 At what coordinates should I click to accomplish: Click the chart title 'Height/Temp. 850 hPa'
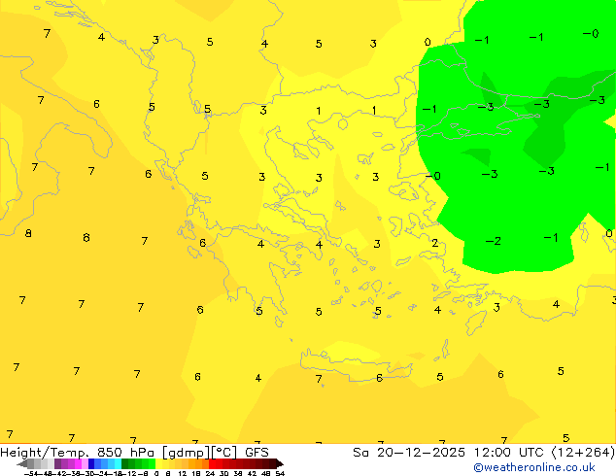click(x=77, y=453)
